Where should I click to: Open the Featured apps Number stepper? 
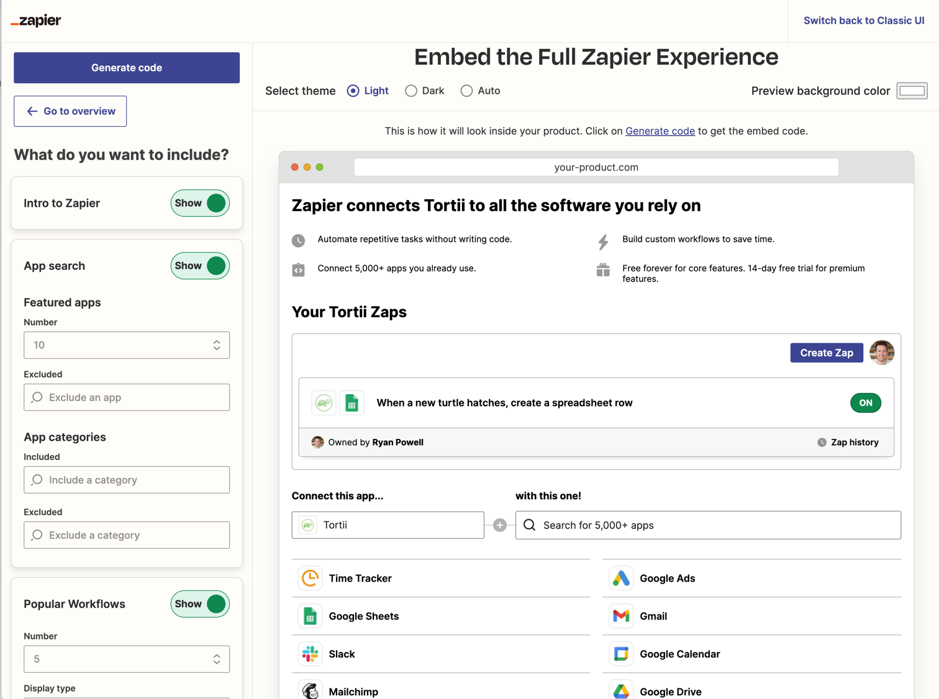click(x=216, y=345)
